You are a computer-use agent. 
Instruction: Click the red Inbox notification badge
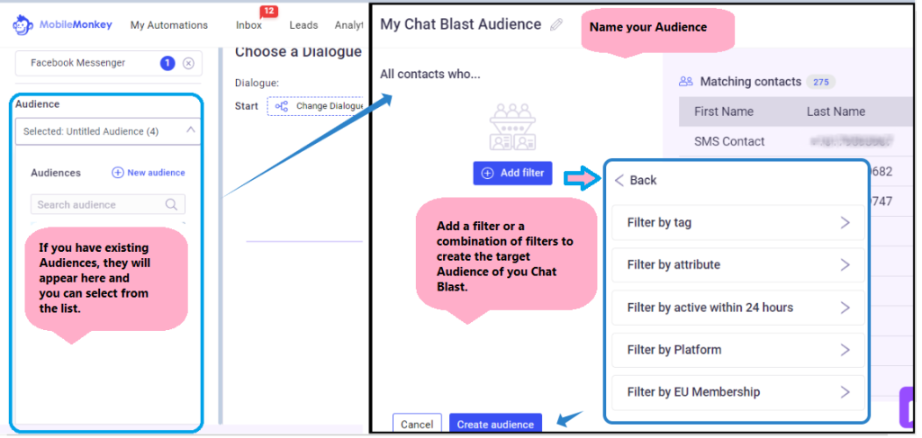click(x=269, y=11)
